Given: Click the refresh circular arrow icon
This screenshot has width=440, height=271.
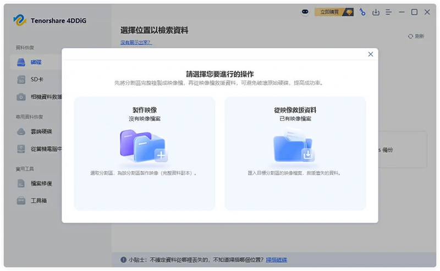Looking at the screenshot, I should point(410,36).
